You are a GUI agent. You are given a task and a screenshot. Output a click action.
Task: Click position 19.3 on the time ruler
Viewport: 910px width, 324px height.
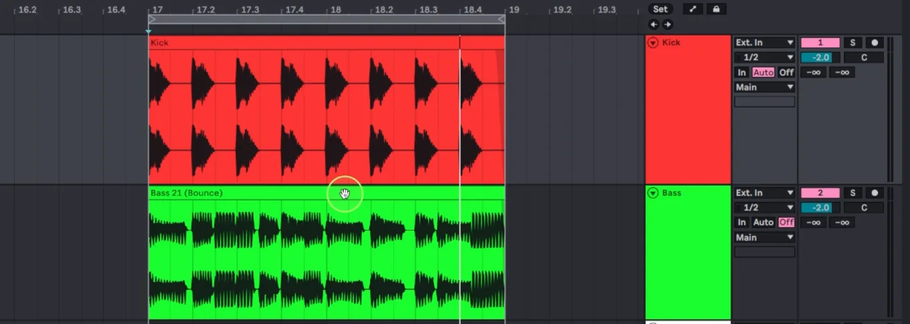[x=606, y=10]
